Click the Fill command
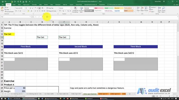The width and height of the screenshot is (179, 100). tap(151, 9)
